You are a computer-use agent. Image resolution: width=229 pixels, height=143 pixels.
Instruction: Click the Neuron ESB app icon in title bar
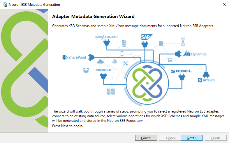5,5
